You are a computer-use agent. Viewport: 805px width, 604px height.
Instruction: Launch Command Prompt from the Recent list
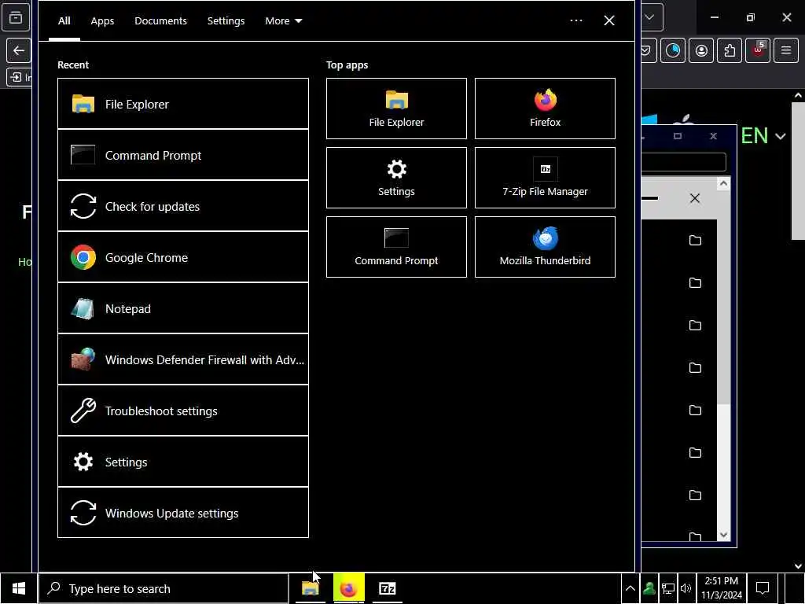[x=182, y=155]
